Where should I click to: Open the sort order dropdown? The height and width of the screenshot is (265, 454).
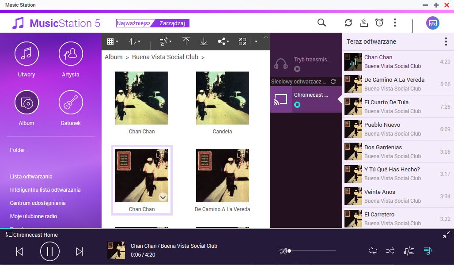135,42
